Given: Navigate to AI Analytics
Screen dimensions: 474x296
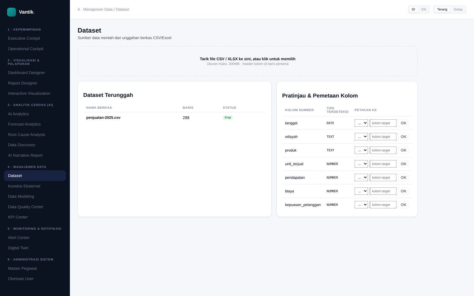Looking at the screenshot, I should [35, 114].
